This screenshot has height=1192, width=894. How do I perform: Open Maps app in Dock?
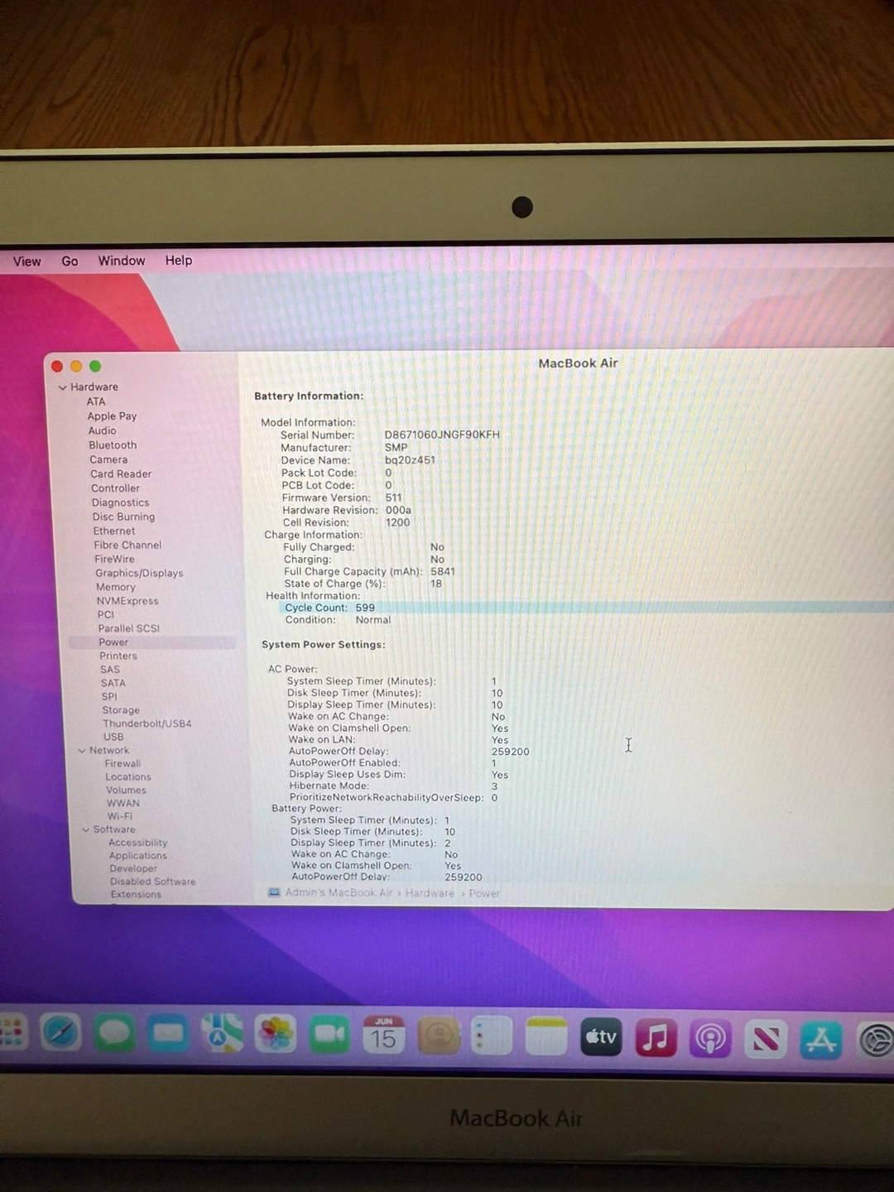click(x=222, y=1035)
